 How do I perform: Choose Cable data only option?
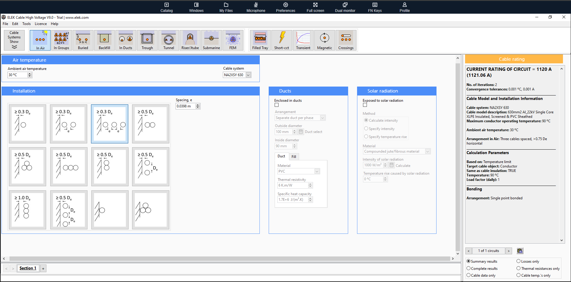[469, 275]
